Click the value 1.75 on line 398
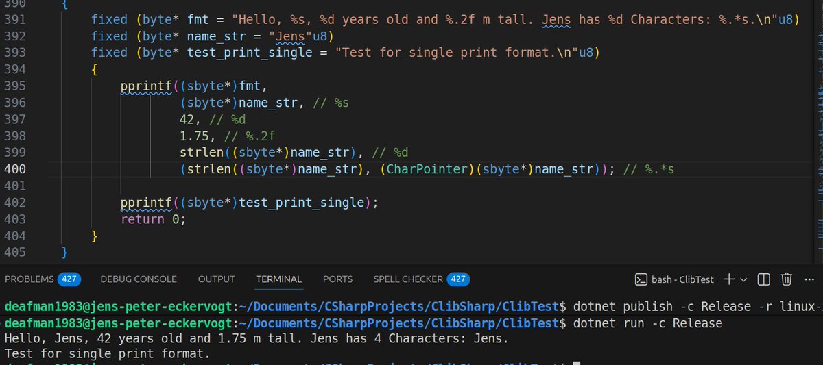Image resolution: width=823 pixels, height=365 pixels. tap(195, 136)
